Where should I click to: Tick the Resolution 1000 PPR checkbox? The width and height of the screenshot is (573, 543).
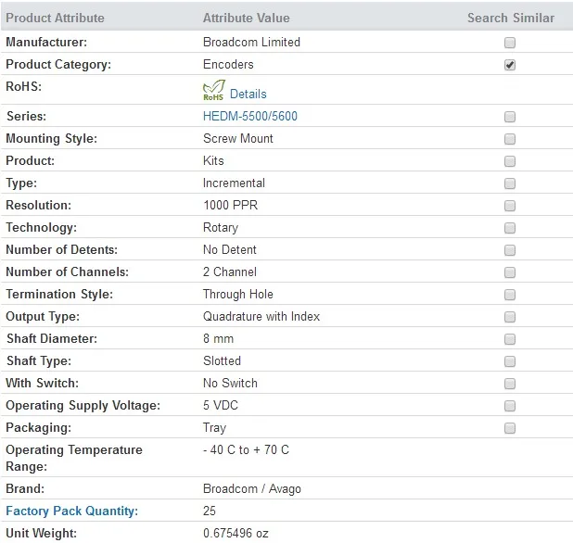510,206
